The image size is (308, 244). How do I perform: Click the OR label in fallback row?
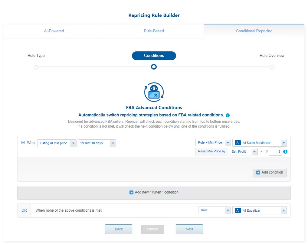pyautogui.click(x=24, y=210)
